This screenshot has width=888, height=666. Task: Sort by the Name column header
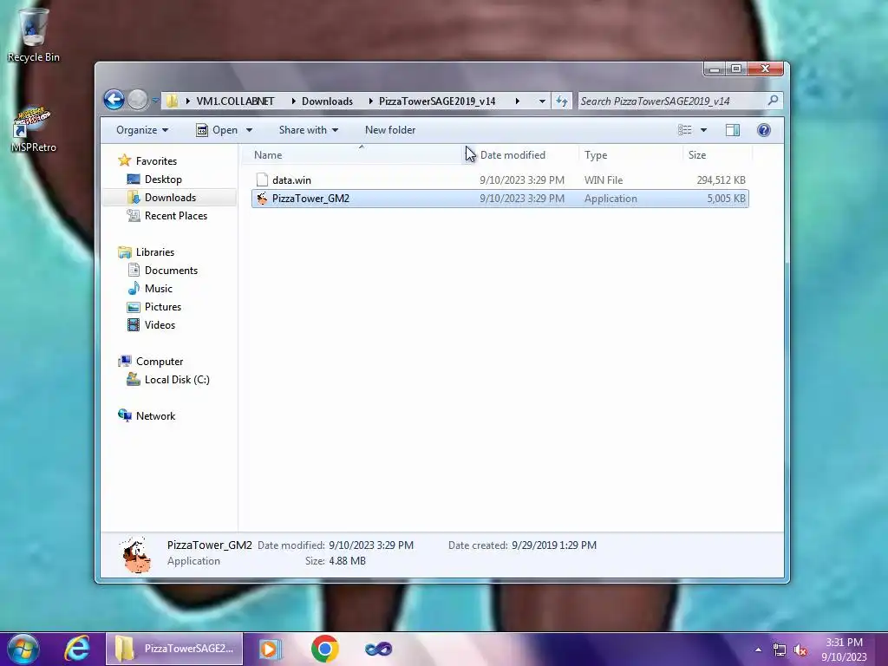[356, 154]
